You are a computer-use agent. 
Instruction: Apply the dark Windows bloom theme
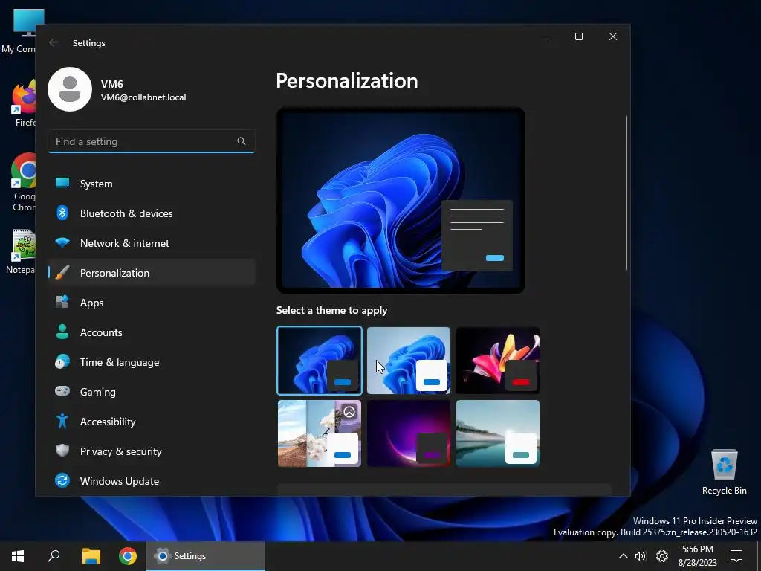[x=320, y=361]
